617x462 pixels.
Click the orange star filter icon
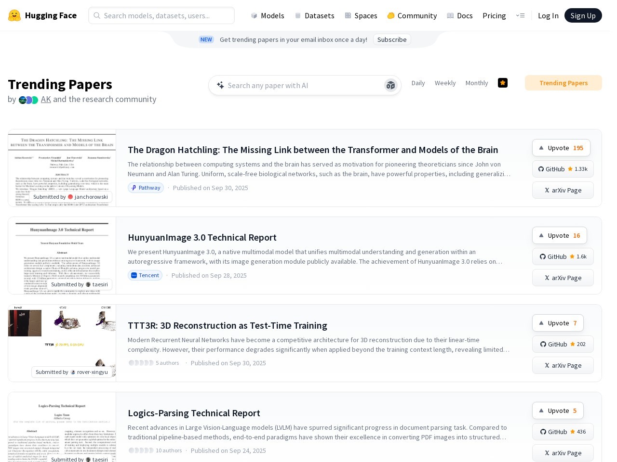click(502, 83)
